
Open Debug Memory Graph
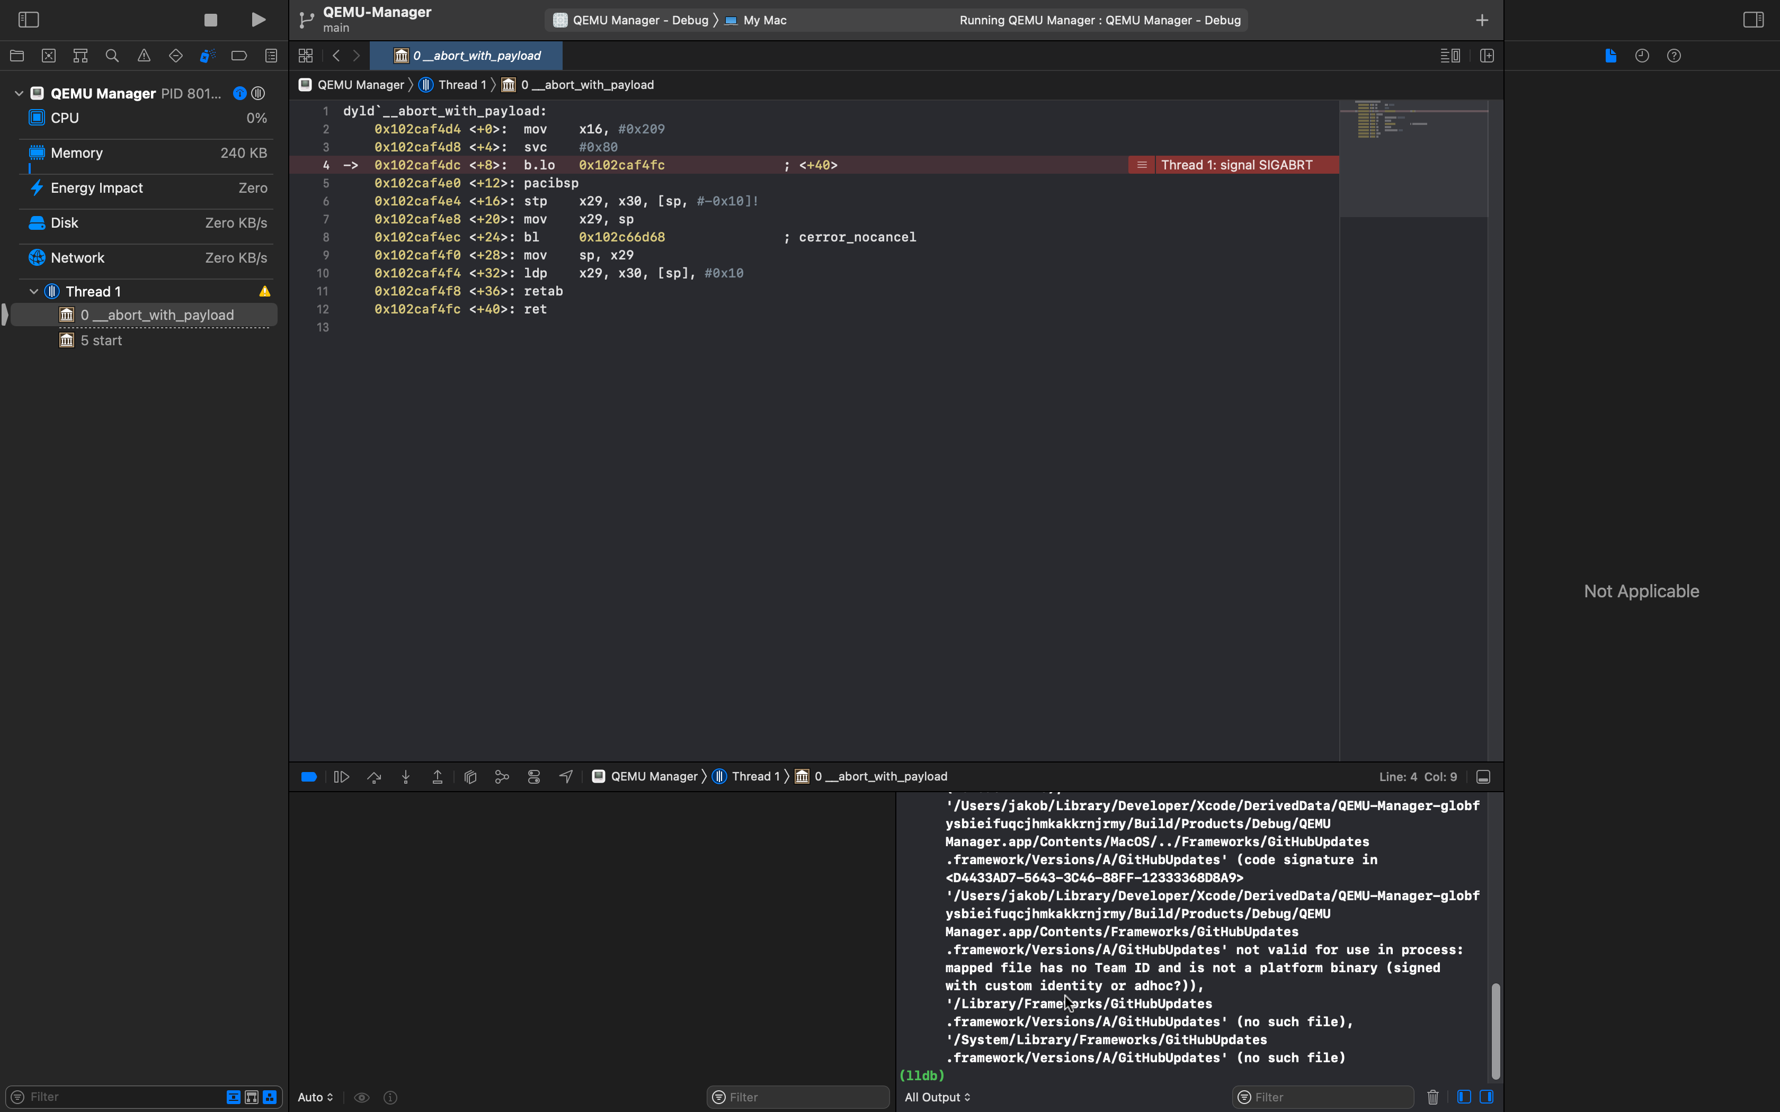502,777
